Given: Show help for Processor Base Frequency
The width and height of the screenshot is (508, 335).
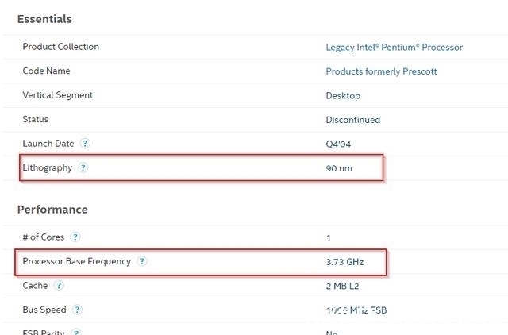Looking at the screenshot, I should click(x=142, y=261).
